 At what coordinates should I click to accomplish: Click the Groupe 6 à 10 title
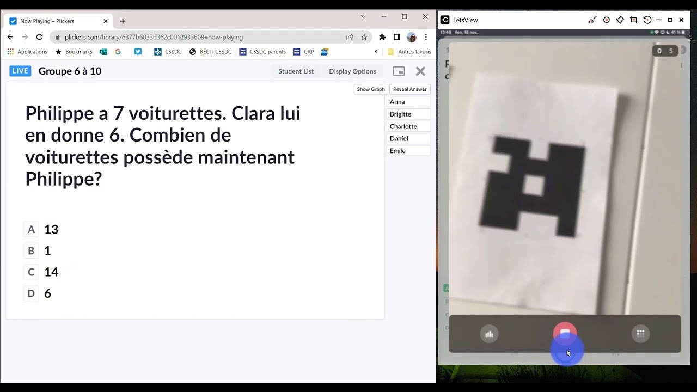(x=70, y=71)
